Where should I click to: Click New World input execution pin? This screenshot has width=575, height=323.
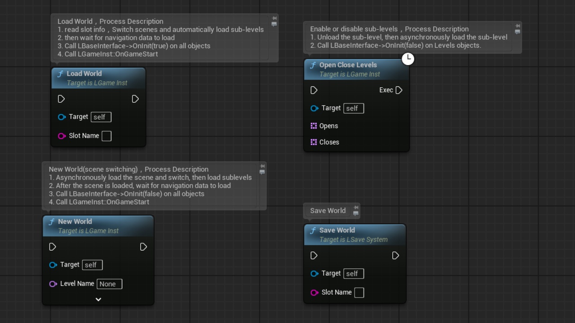[53, 247]
